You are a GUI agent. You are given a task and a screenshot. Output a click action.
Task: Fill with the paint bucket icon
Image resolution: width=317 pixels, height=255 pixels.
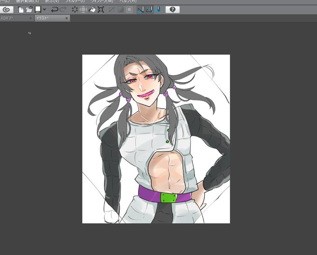tap(92, 9)
